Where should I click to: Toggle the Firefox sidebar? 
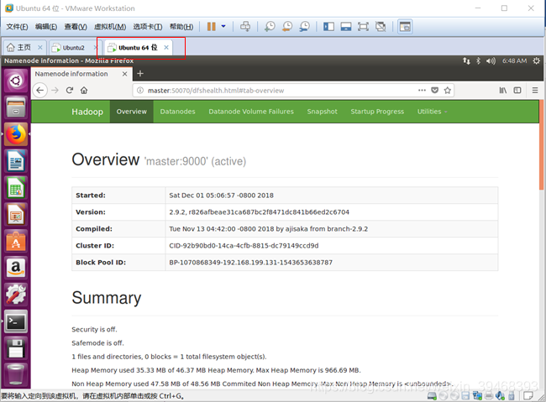click(x=517, y=90)
